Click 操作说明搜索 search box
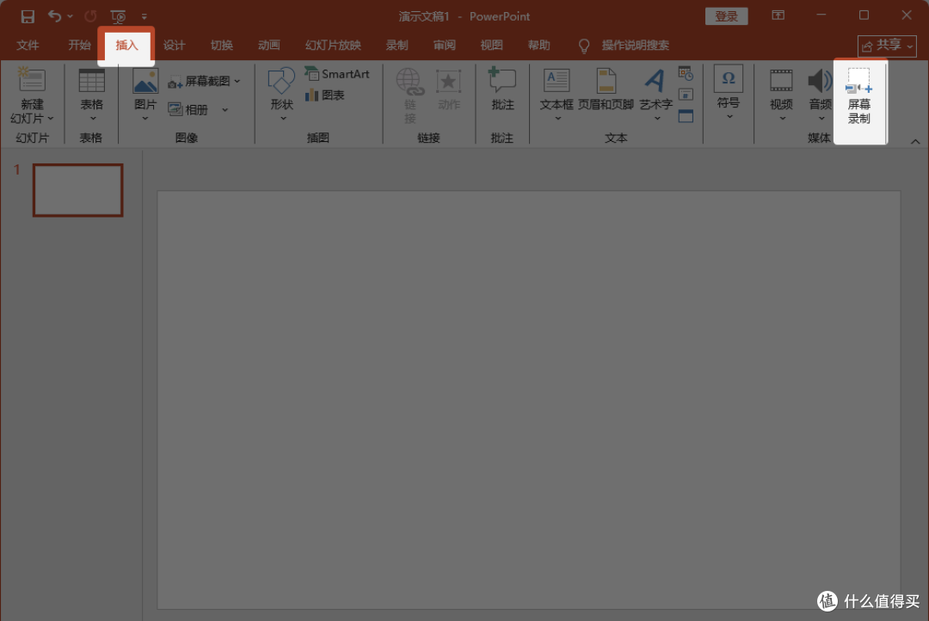Viewport: 929px width, 621px height. click(x=635, y=45)
